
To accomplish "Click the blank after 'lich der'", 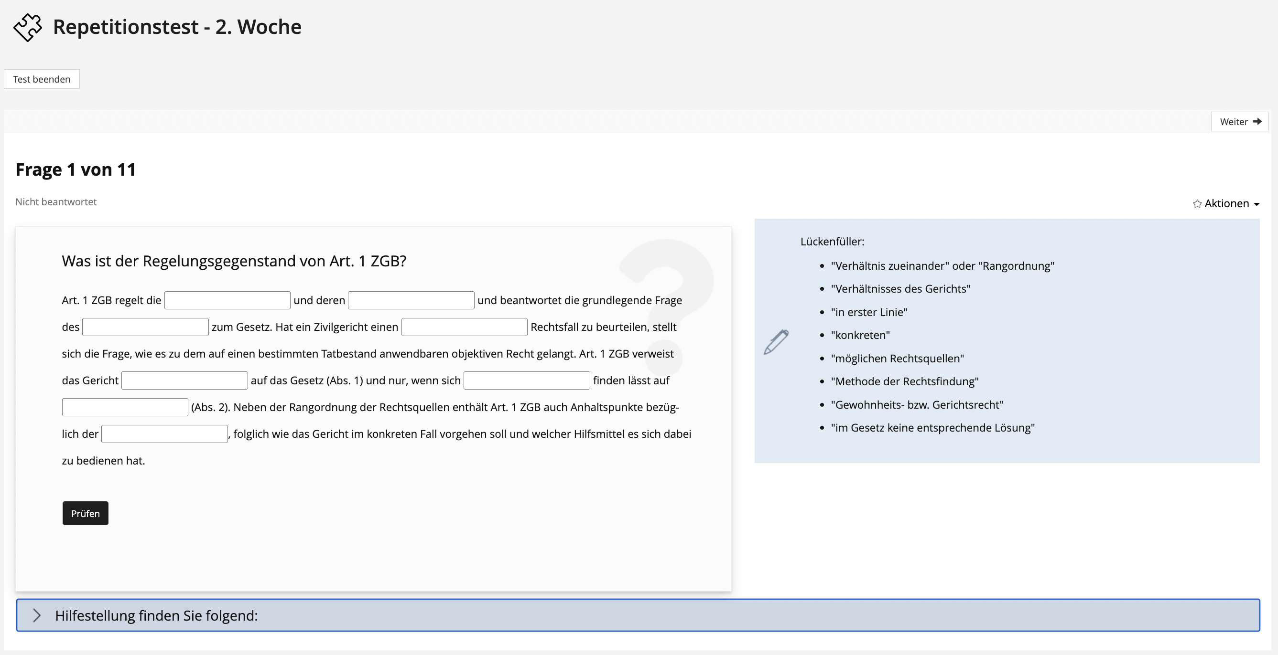I will point(164,434).
